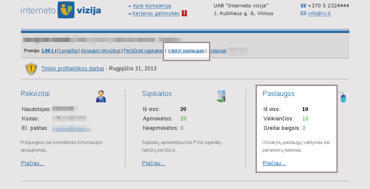The width and height of the screenshot is (370, 189).
Task: Click Plačiau under Rekvizitai section
Action: point(33,163)
